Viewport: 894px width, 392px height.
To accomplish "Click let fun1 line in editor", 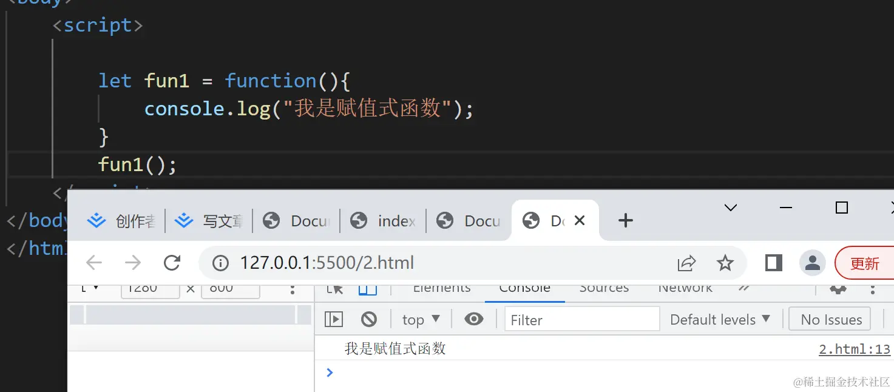I will [x=225, y=81].
